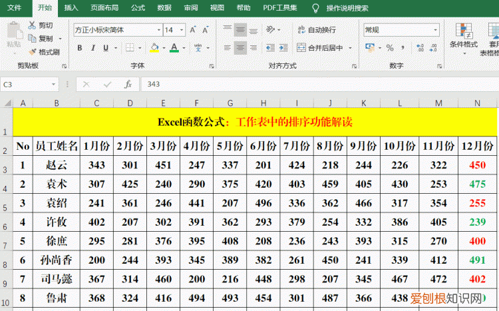Click the Copy (复制) icon
This screenshot has height=311, width=499.
tap(32, 39)
